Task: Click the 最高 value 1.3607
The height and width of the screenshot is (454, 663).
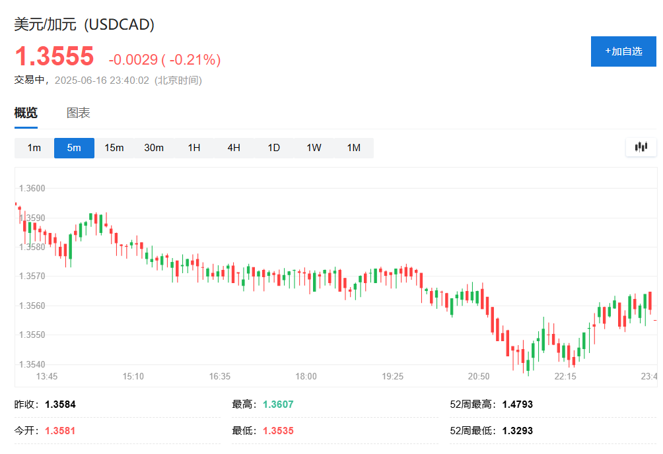Action: (278, 405)
